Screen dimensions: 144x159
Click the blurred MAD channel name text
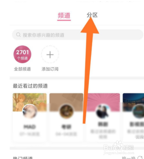(x=30, y=127)
